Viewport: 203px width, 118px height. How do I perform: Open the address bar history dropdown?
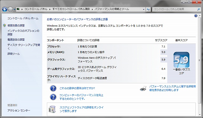pyautogui.click(x=143, y=9)
